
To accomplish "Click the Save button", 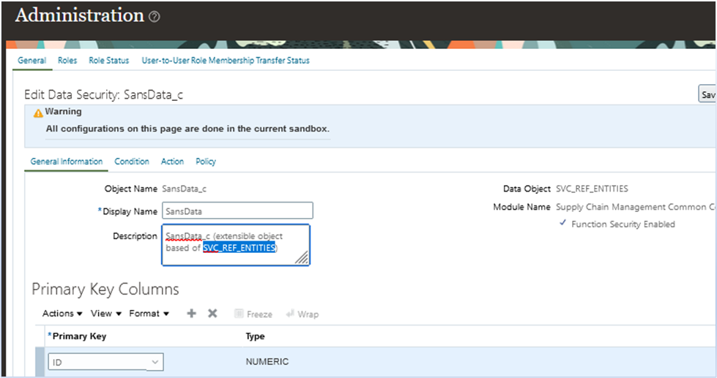I will (707, 94).
